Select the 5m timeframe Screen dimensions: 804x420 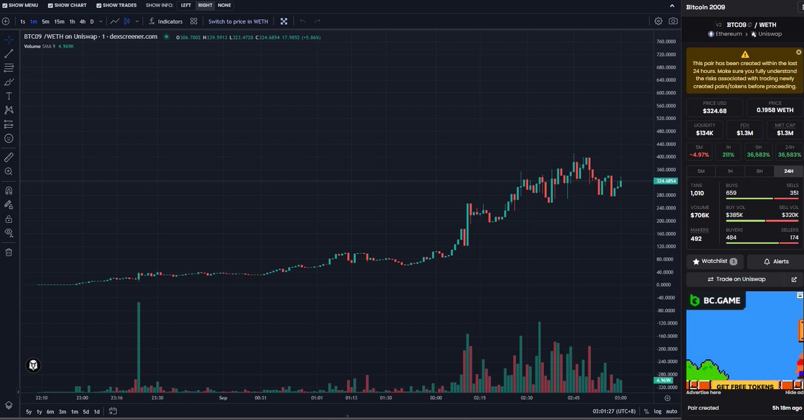(46, 21)
